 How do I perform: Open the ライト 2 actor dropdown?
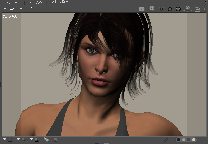pos(26,8)
